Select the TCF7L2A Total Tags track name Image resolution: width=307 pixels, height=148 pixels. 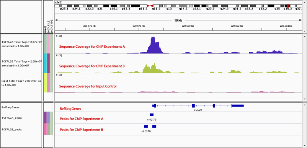pyautogui.click(x=21, y=44)
